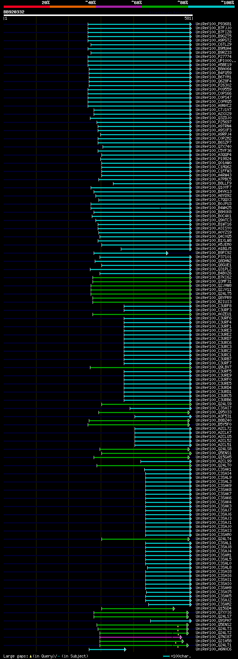Click the UniRef100_A0ZEU1 label
This screenshot has width=238, height=659.
click(213, 314)
